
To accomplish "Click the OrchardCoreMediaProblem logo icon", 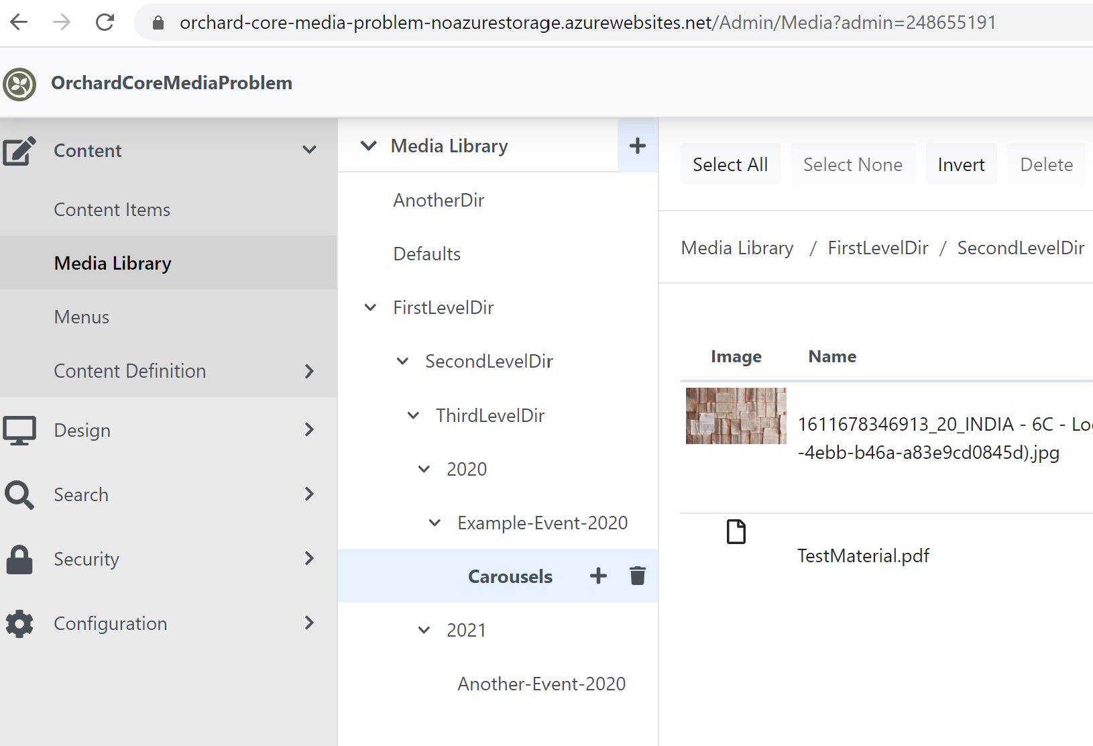I will 19,83.
